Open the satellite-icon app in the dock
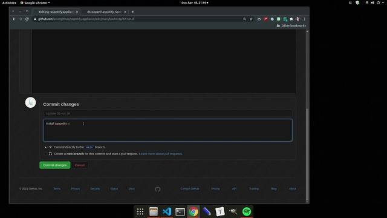 [x=233, y=211]
